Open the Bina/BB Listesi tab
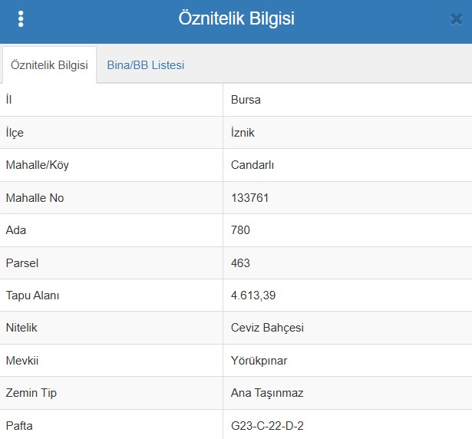Screen dimensions: 472x439 point(146,65)
